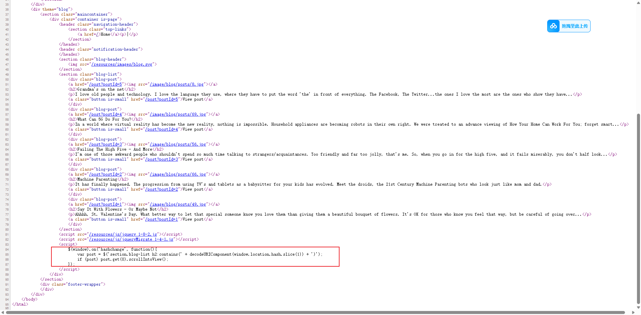The width and height of the screenshot is (641, 315).
Task: Click the horizontal scrollbar thumb at bottom
Action: click(x=315, y=313)
